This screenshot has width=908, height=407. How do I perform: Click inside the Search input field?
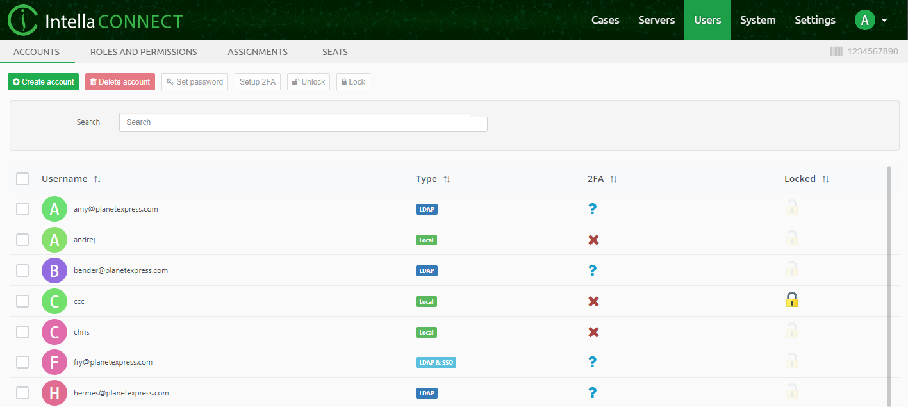tap(302, 122)
